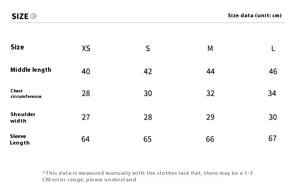Image resolution: width=294 pixels, height=187 pixels.
Task: Select the L size column header
Action: coord(273,48)
